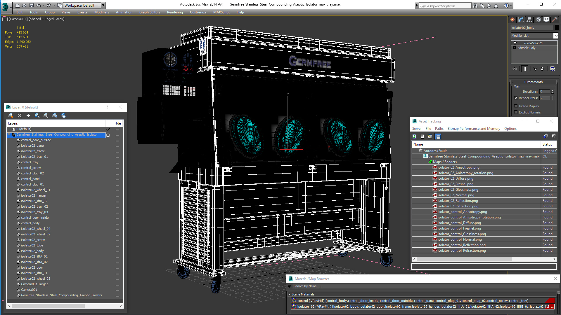Toggle the box beside Germfree layer row

point(108,135)
